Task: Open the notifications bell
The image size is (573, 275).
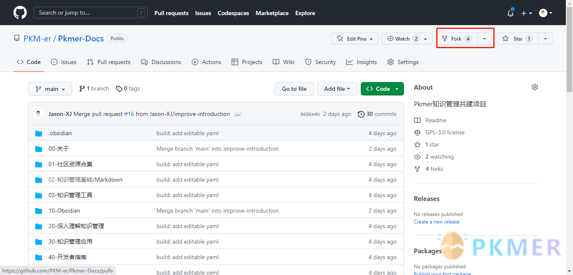Action: (x=510, y=13)
